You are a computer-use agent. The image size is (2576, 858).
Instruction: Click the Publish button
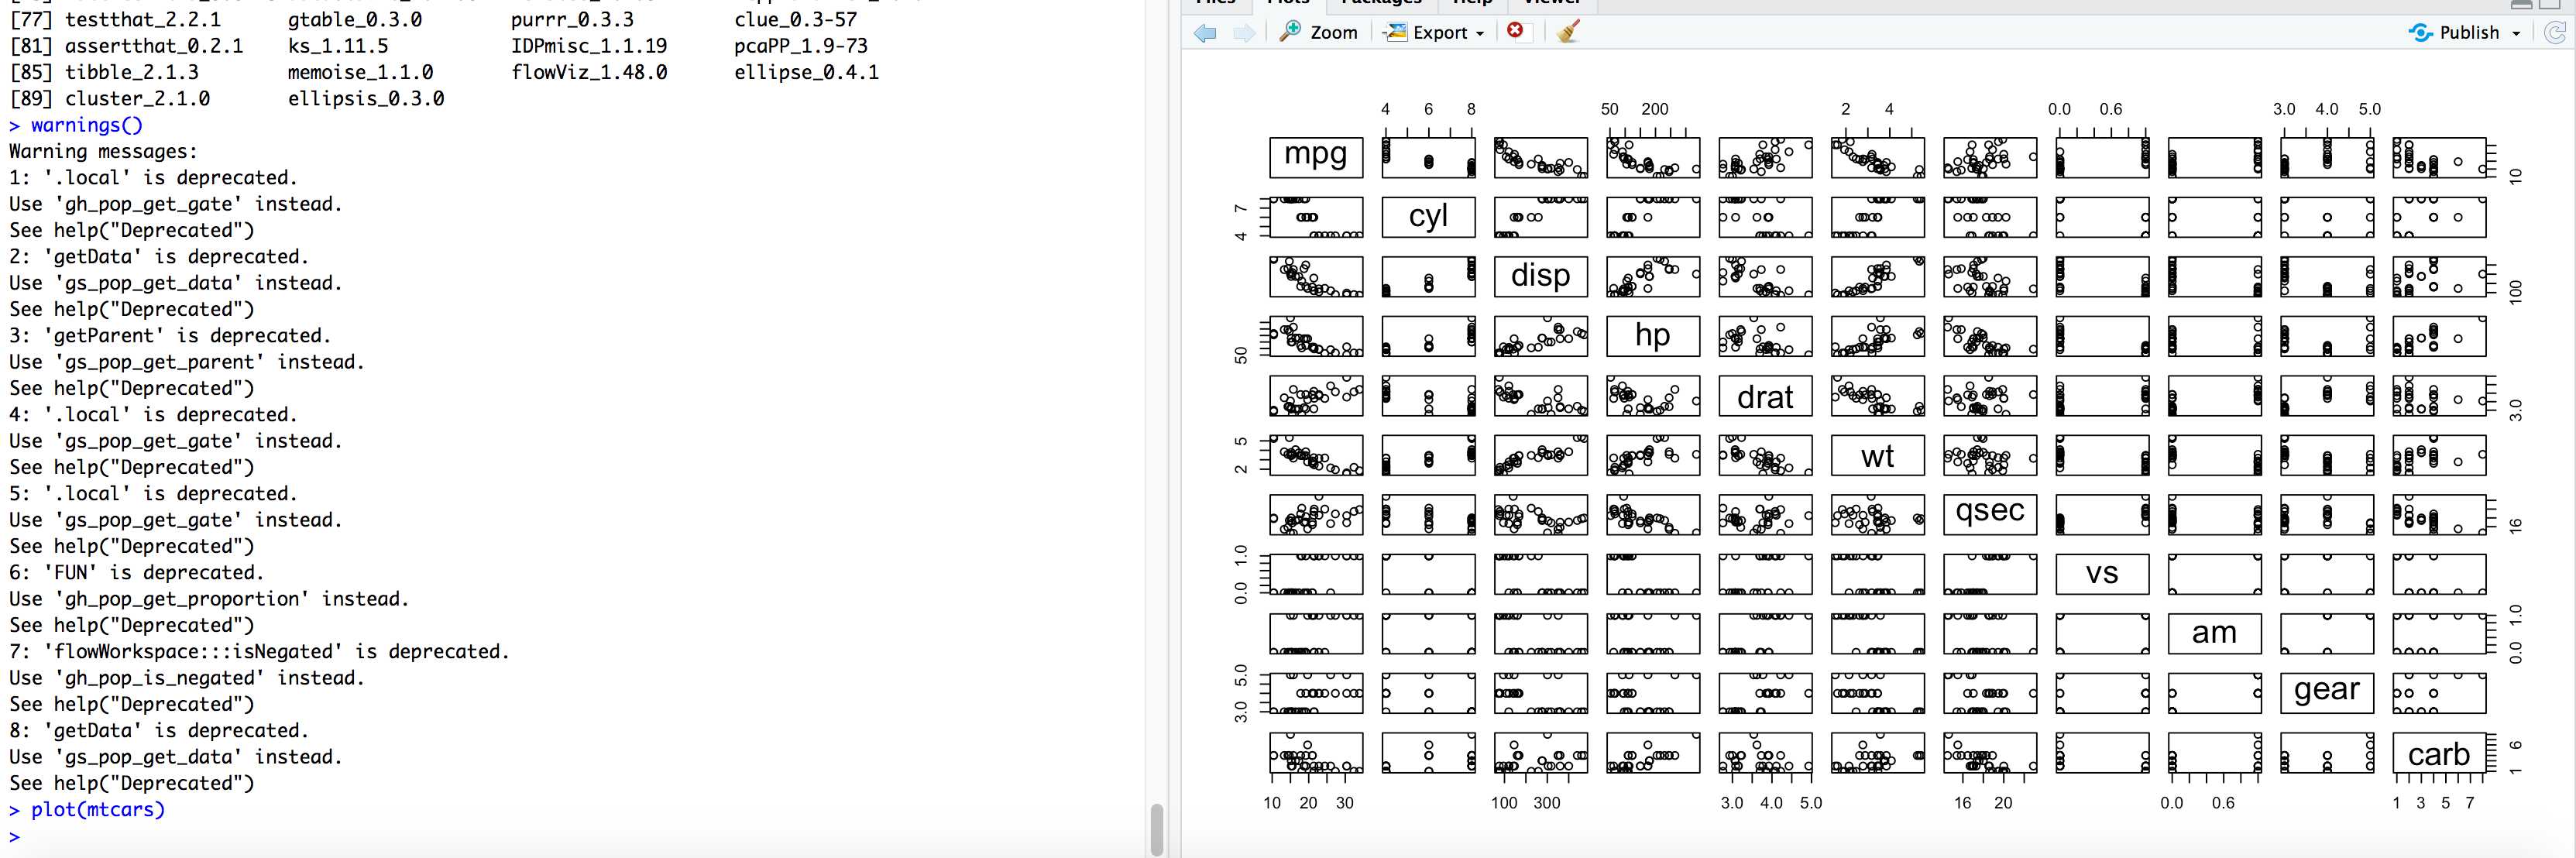pos(2463,32)
